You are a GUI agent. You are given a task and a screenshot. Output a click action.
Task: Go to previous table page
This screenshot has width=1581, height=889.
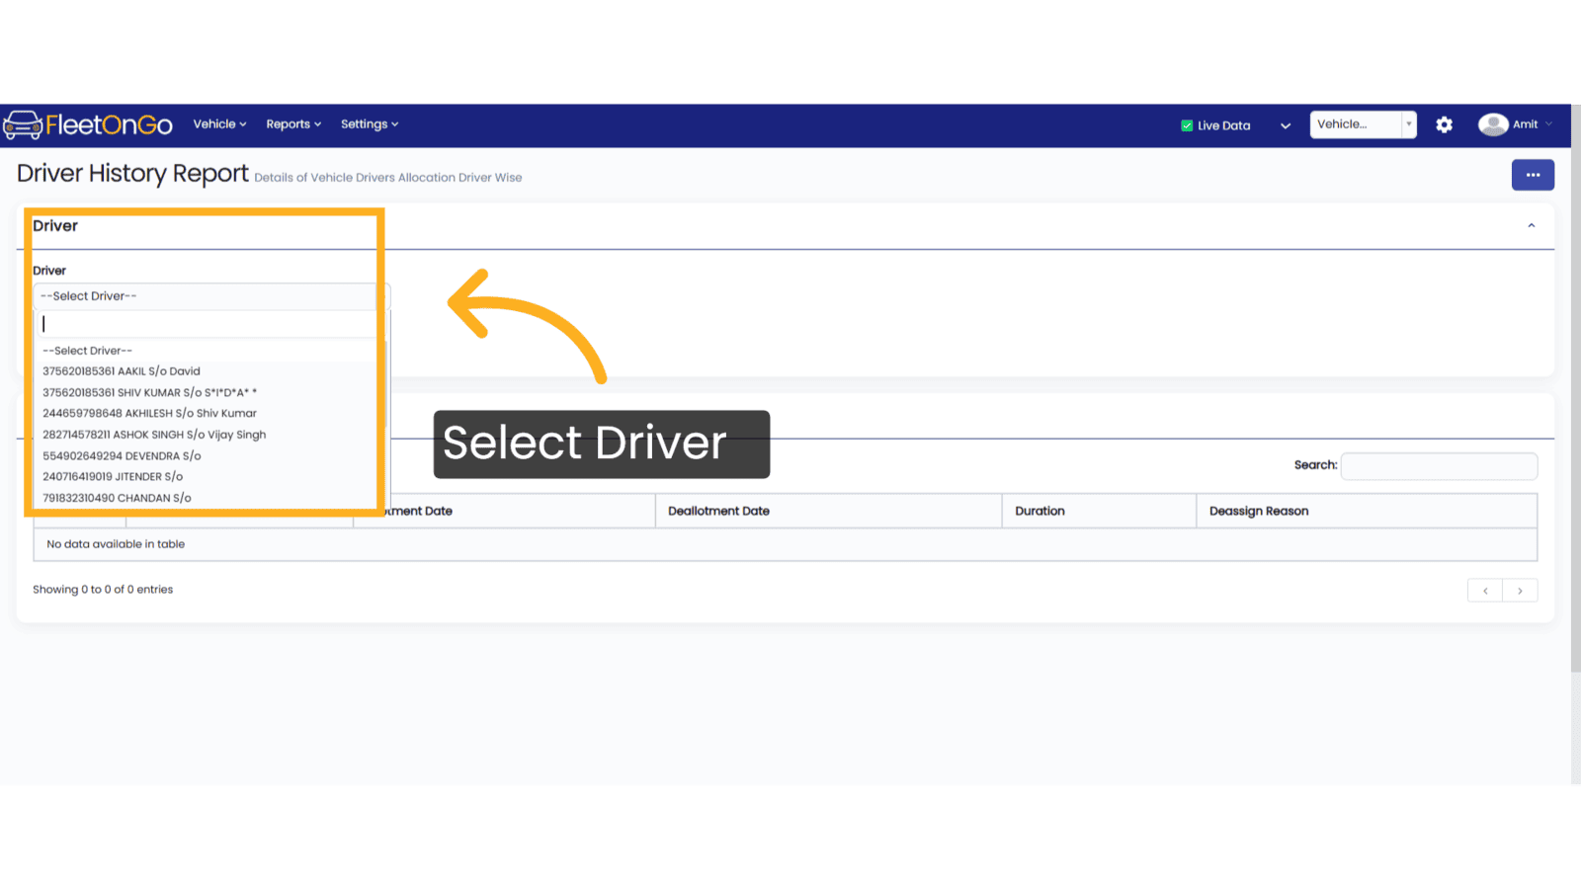(x=1485, y=591)
